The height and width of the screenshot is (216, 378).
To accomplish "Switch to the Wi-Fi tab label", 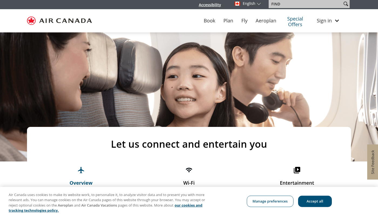I will click(x=189, y=183).
